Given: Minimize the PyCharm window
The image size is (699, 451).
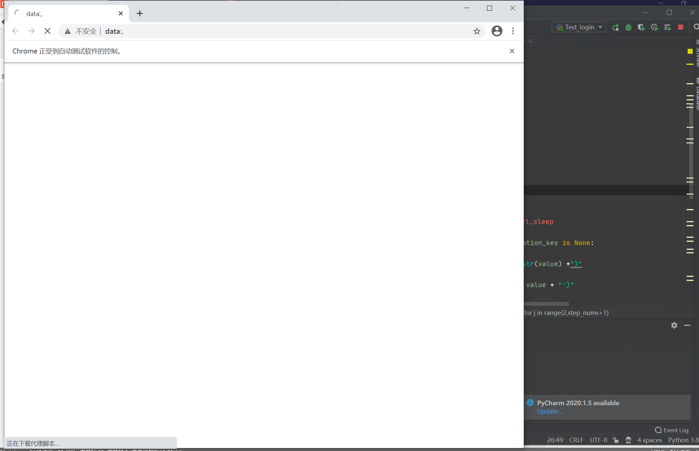Looking at the screenshot, I should pyautogui.click(x=645, y=12).
